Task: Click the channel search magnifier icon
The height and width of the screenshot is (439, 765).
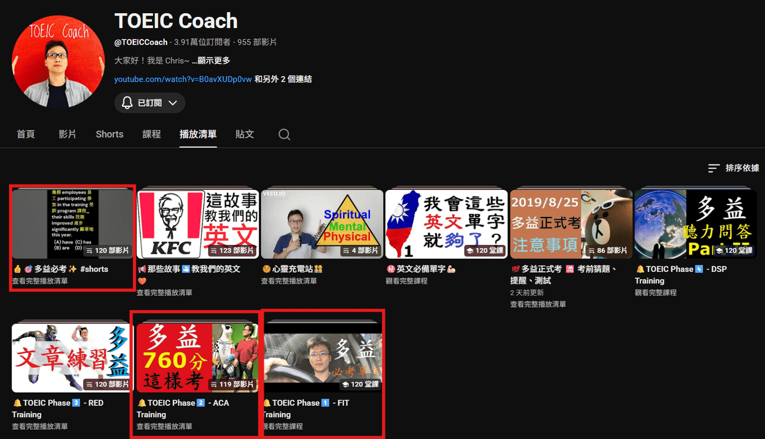Action: [x=284, y=135]
